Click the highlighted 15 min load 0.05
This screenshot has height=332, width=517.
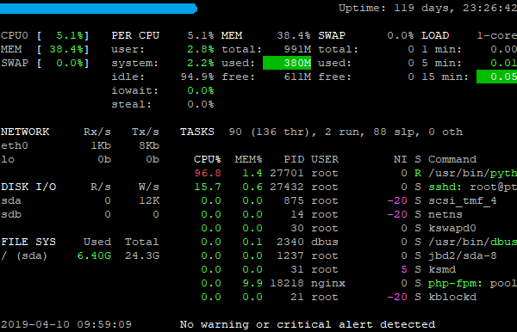[x=496, y=77]
